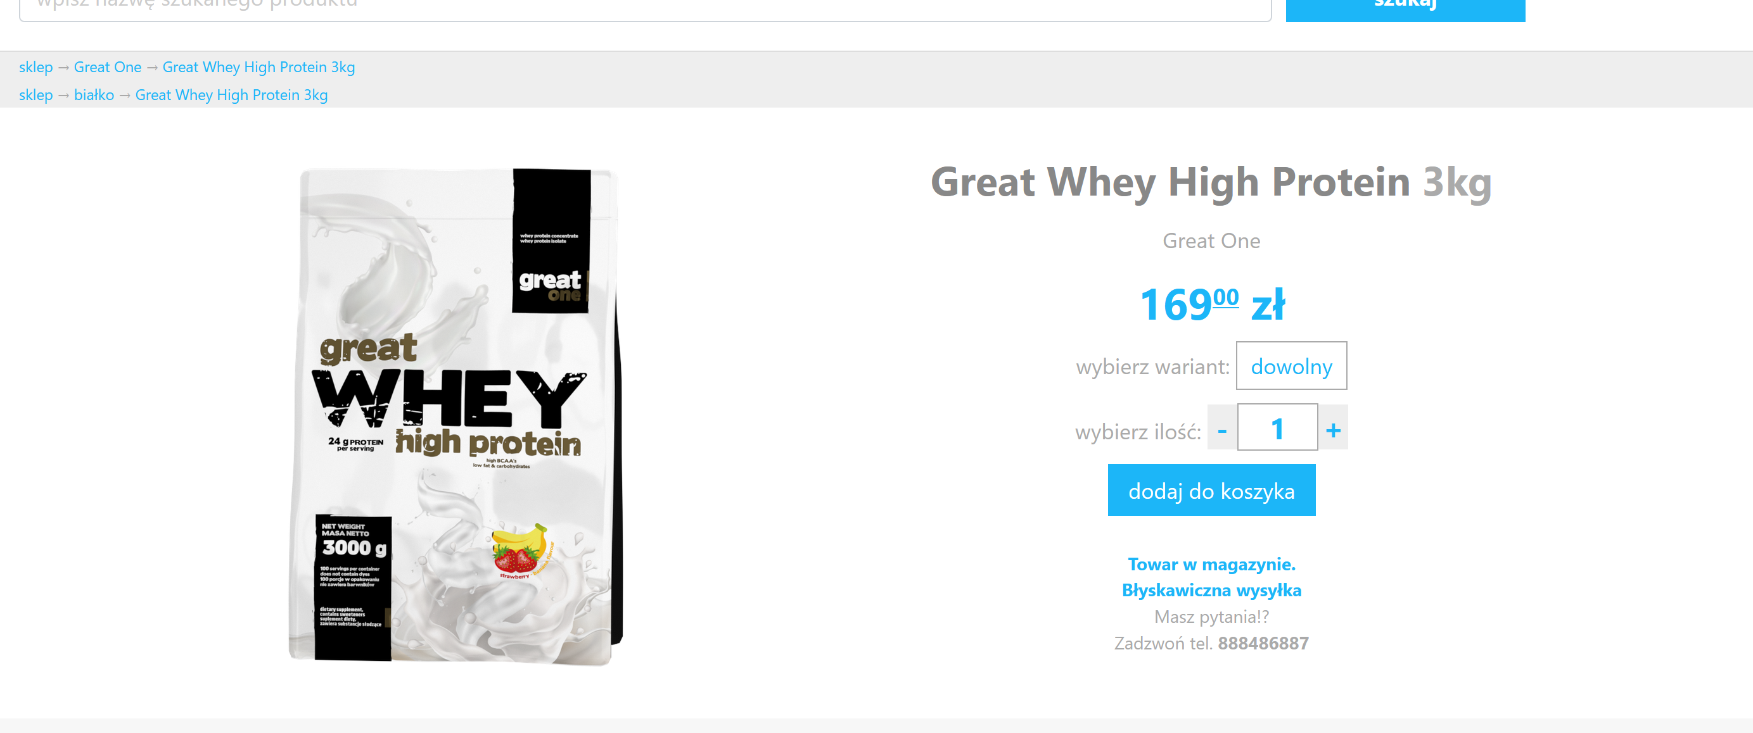Image resolution: width=1753 pixels, height=733 pixels.
Task: Open the 'dowolny' variant dropdown
Action: 1291,366
